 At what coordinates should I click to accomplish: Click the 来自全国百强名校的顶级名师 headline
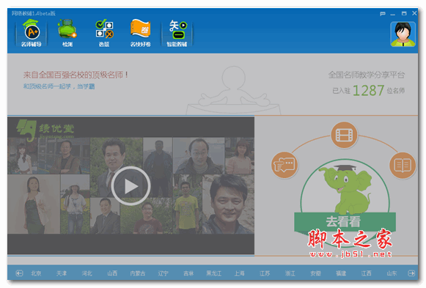(76, 75)
